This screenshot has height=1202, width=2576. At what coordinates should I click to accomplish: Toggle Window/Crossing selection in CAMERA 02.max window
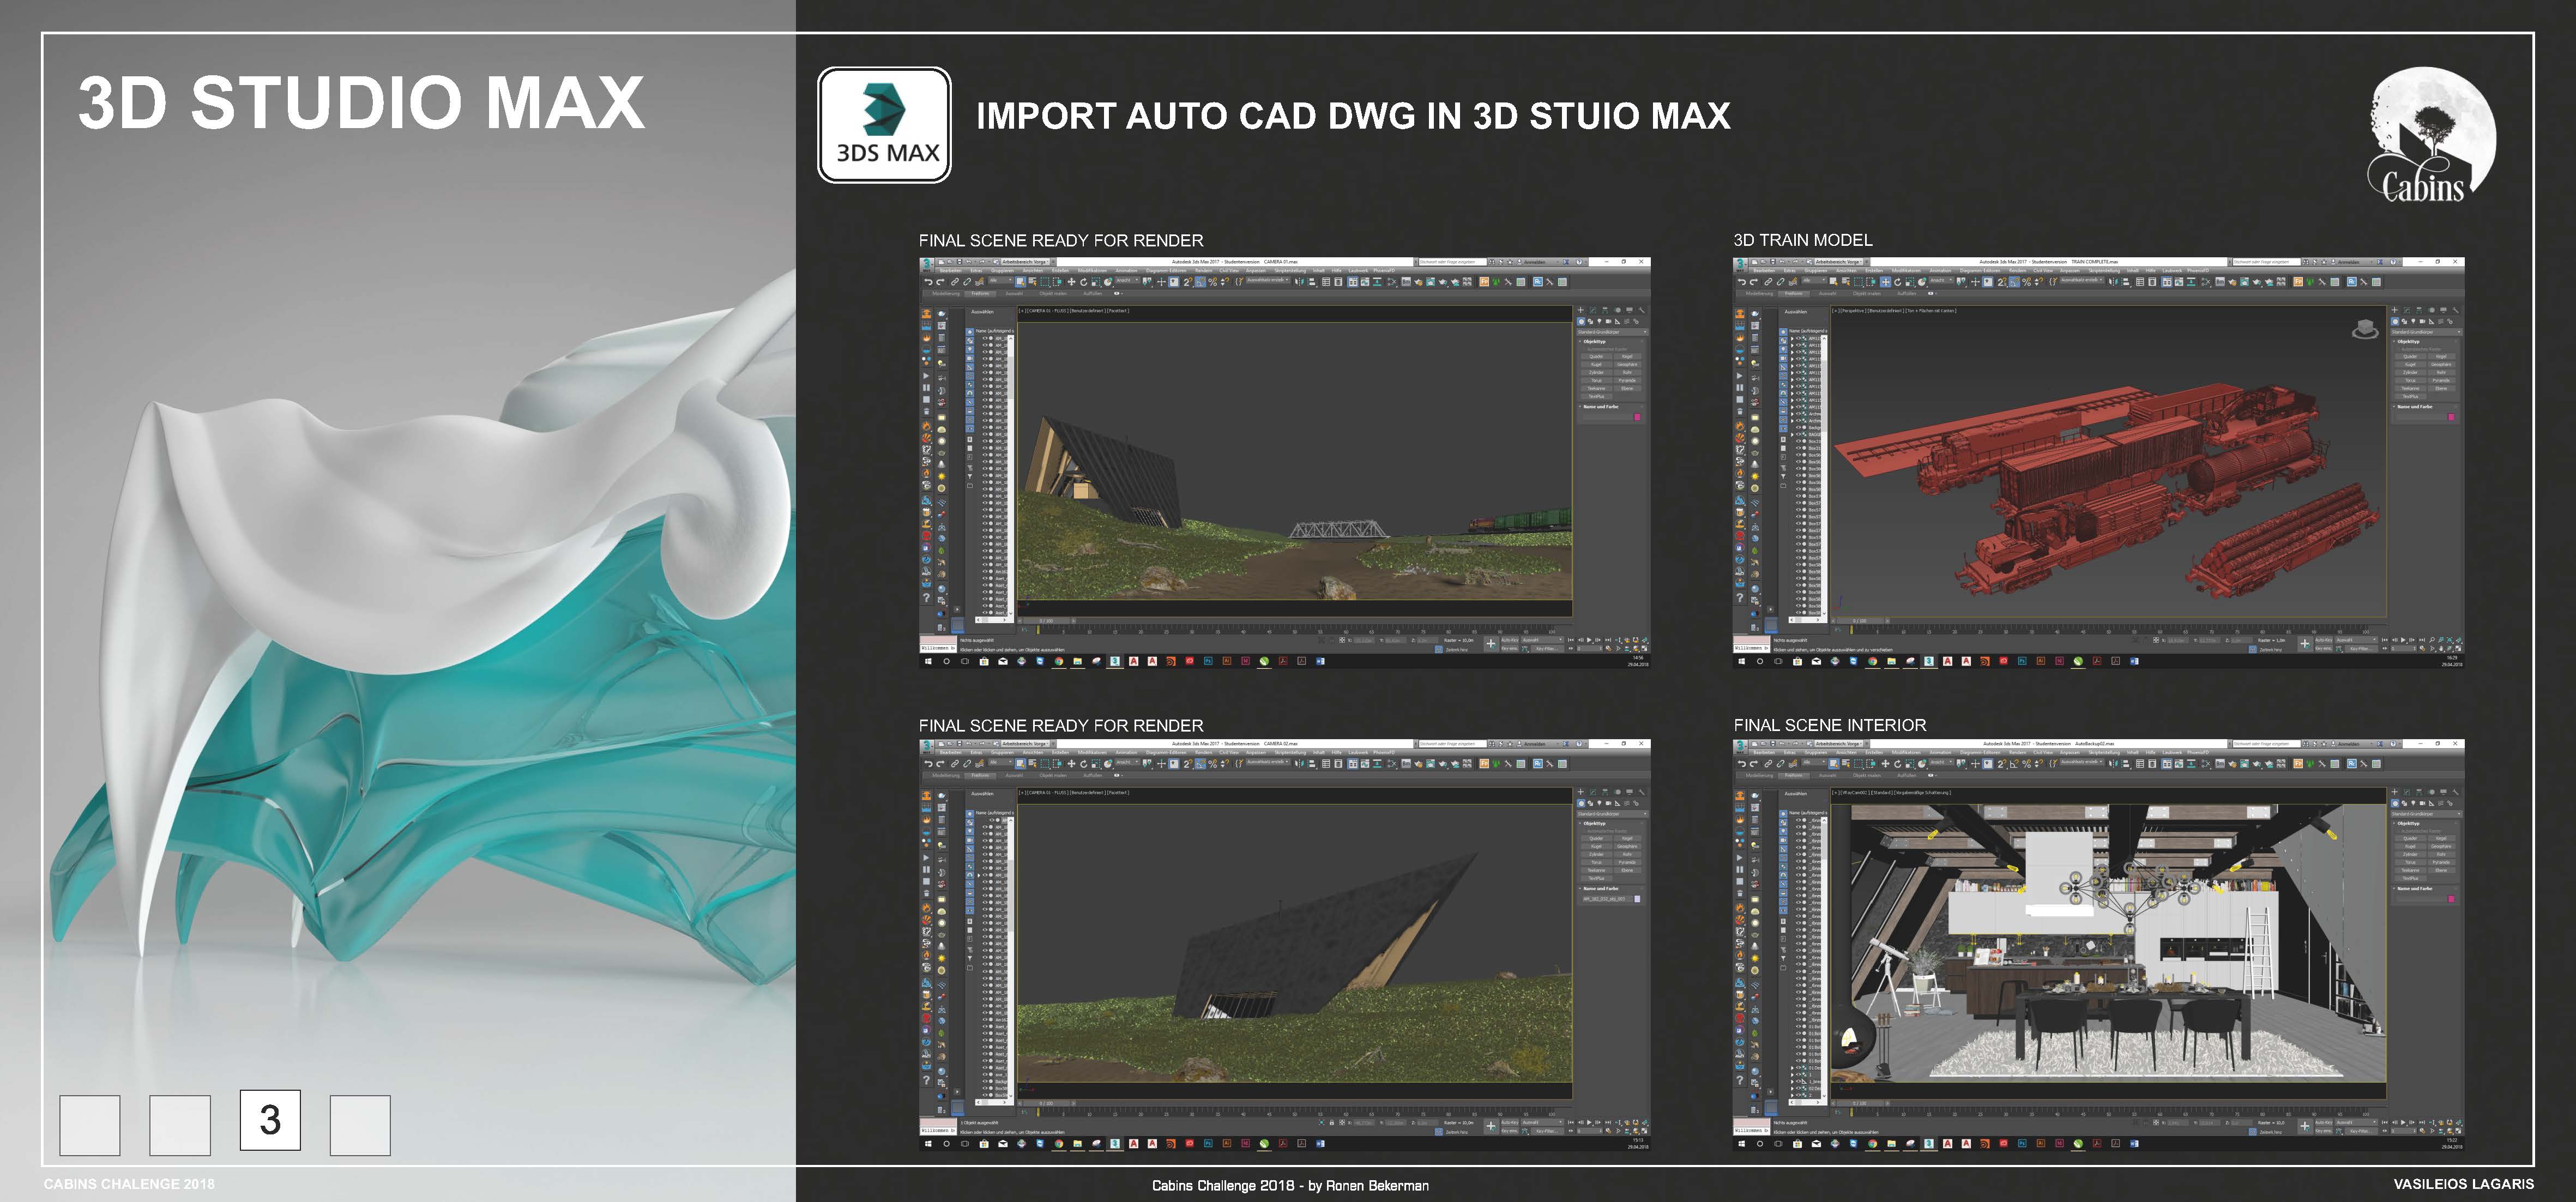1056,764
